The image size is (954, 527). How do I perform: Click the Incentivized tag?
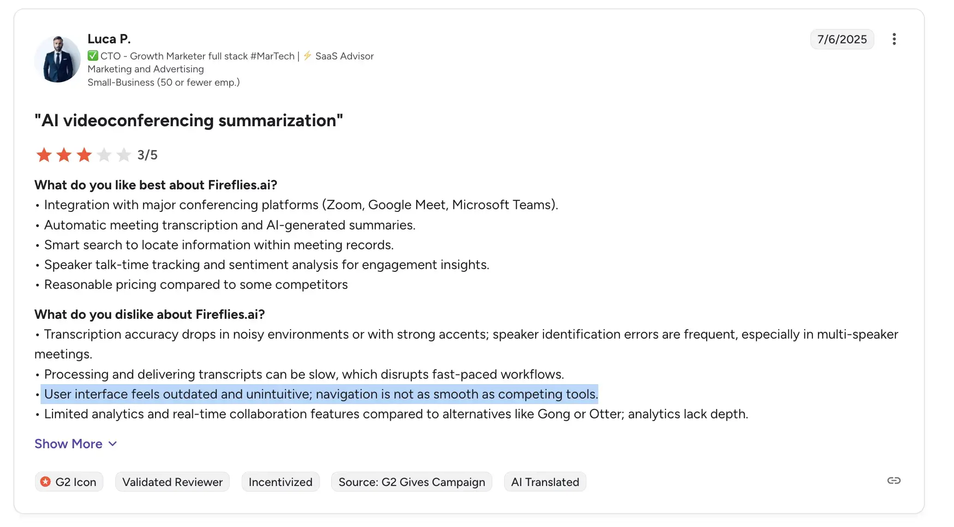[280, 482]
